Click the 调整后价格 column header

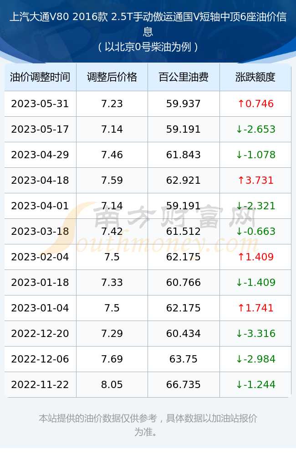(112, 77)
